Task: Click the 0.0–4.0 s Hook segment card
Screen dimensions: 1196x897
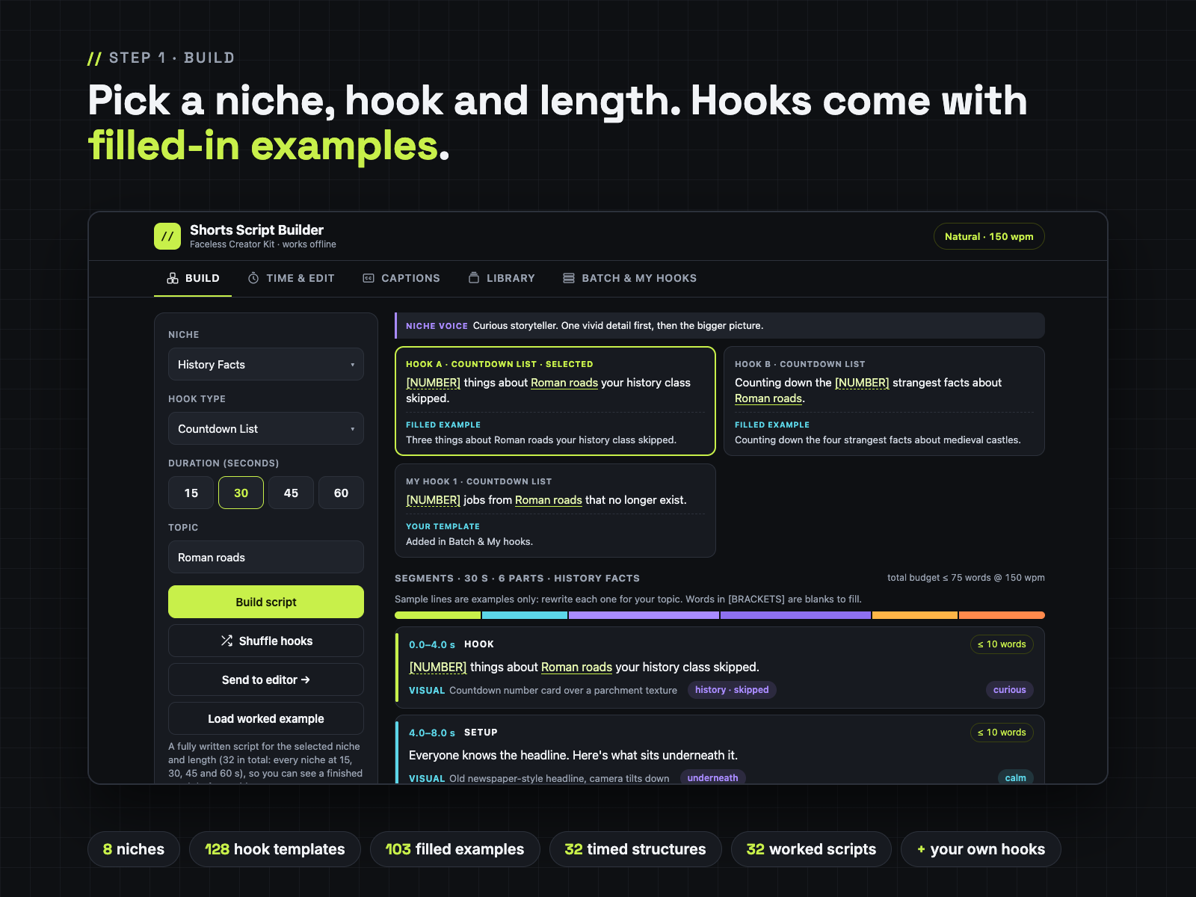Action: (x=720, y=668)
